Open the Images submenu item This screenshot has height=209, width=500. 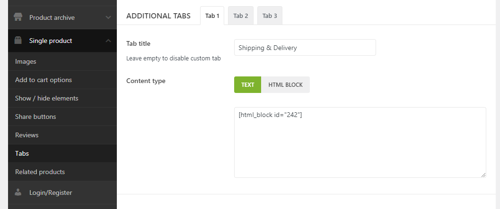pos(26,61)
